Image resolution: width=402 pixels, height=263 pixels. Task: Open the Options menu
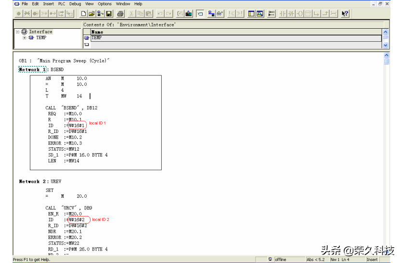105,4
